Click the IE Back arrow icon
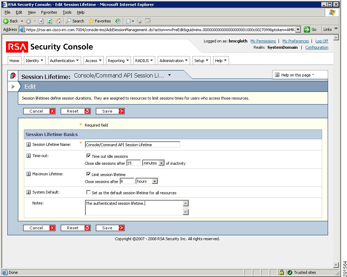The image size is (347, 277). click(6, 21)
